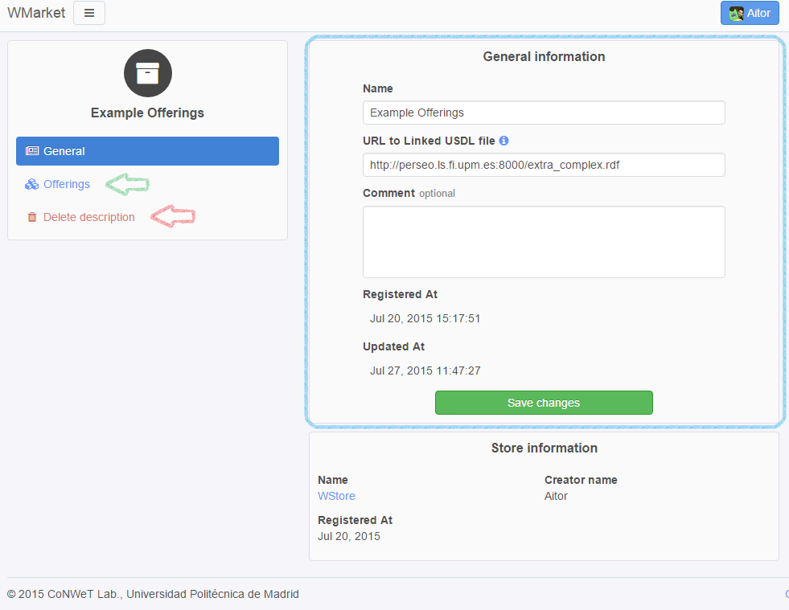Click the Offerings cubes icon
Viewport: 789px width, 610px height.
coord(31,184)
